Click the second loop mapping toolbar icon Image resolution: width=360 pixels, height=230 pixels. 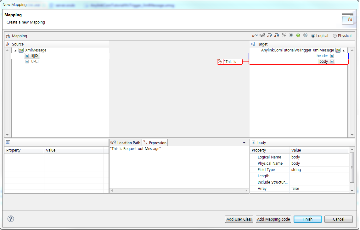click(277, 35)
